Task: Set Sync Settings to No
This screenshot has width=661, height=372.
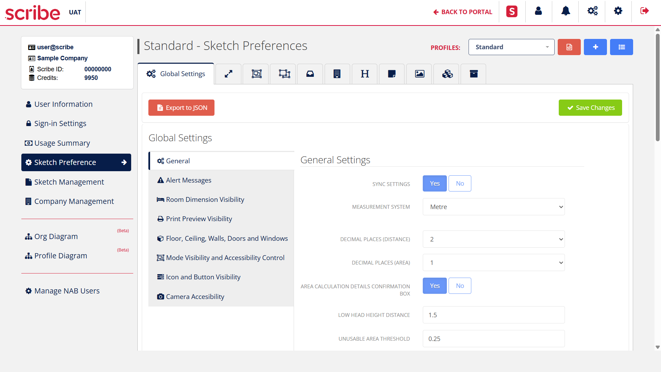Action: [x=460, y=184]
